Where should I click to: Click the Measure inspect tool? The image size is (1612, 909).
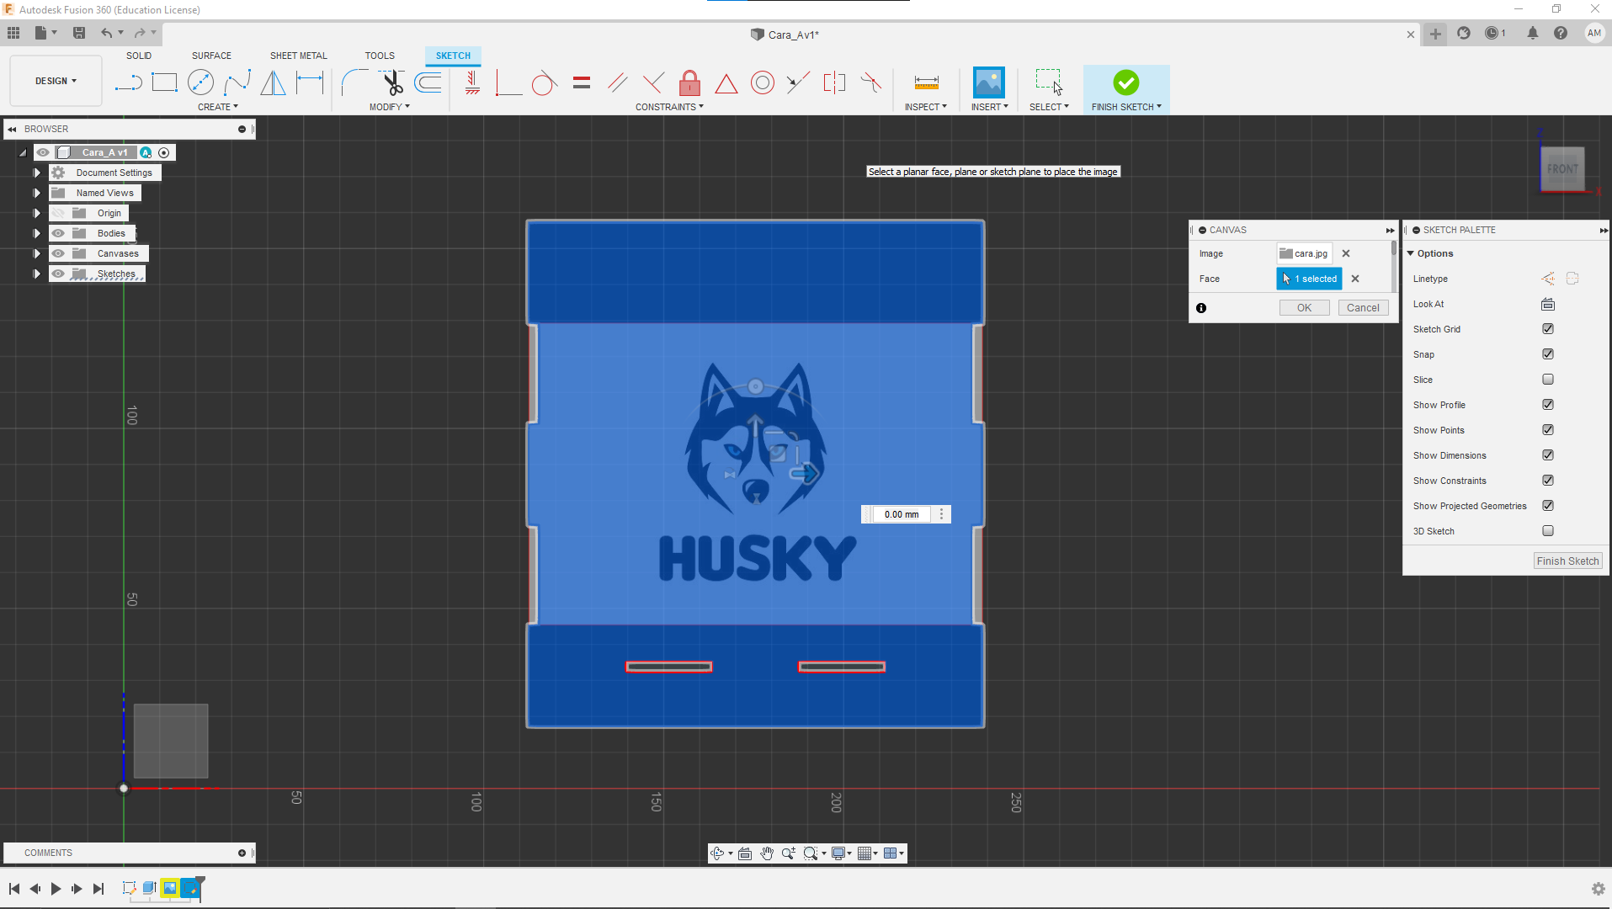(926, 82)
